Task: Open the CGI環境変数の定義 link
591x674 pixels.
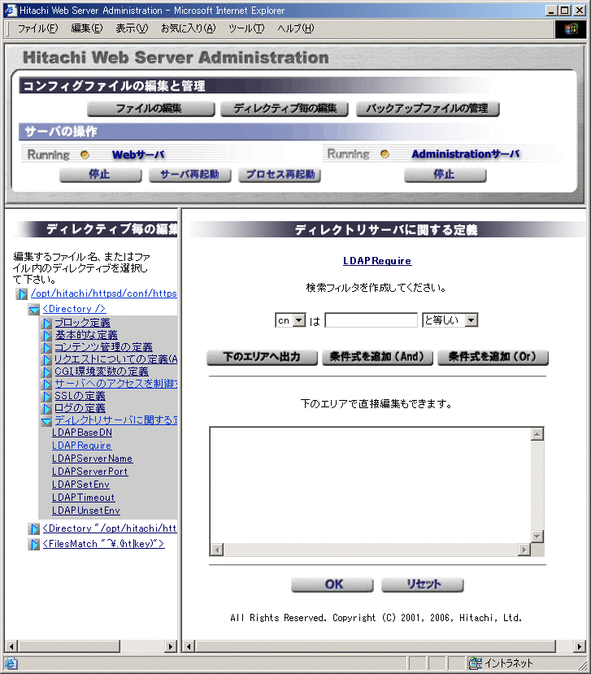Action: pos(101,371)
